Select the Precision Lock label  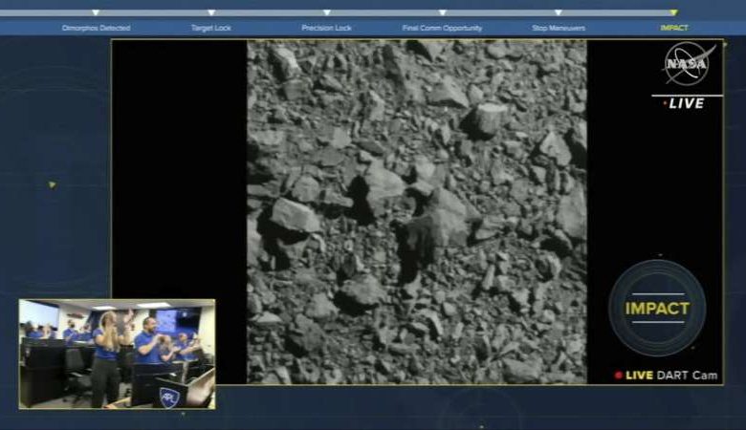(x=327, y=28)
